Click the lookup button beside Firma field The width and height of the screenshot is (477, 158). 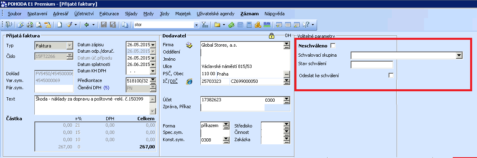point(287,45)
